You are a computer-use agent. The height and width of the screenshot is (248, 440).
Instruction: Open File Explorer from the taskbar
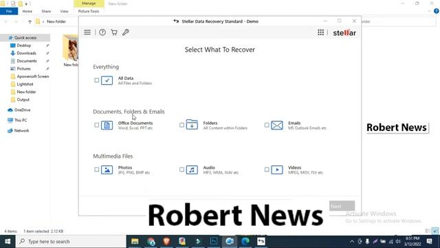click(135, 242)
